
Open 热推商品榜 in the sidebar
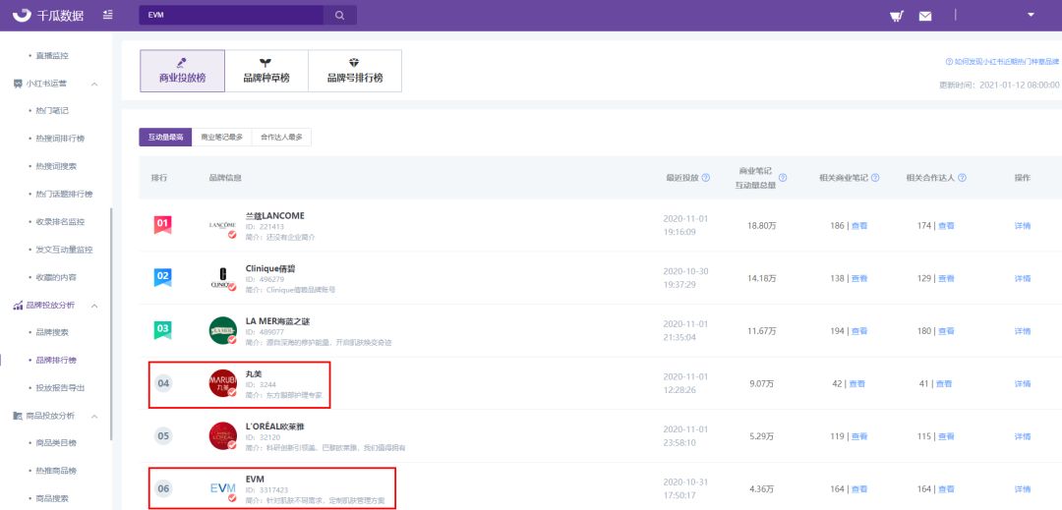click(56, 471)
